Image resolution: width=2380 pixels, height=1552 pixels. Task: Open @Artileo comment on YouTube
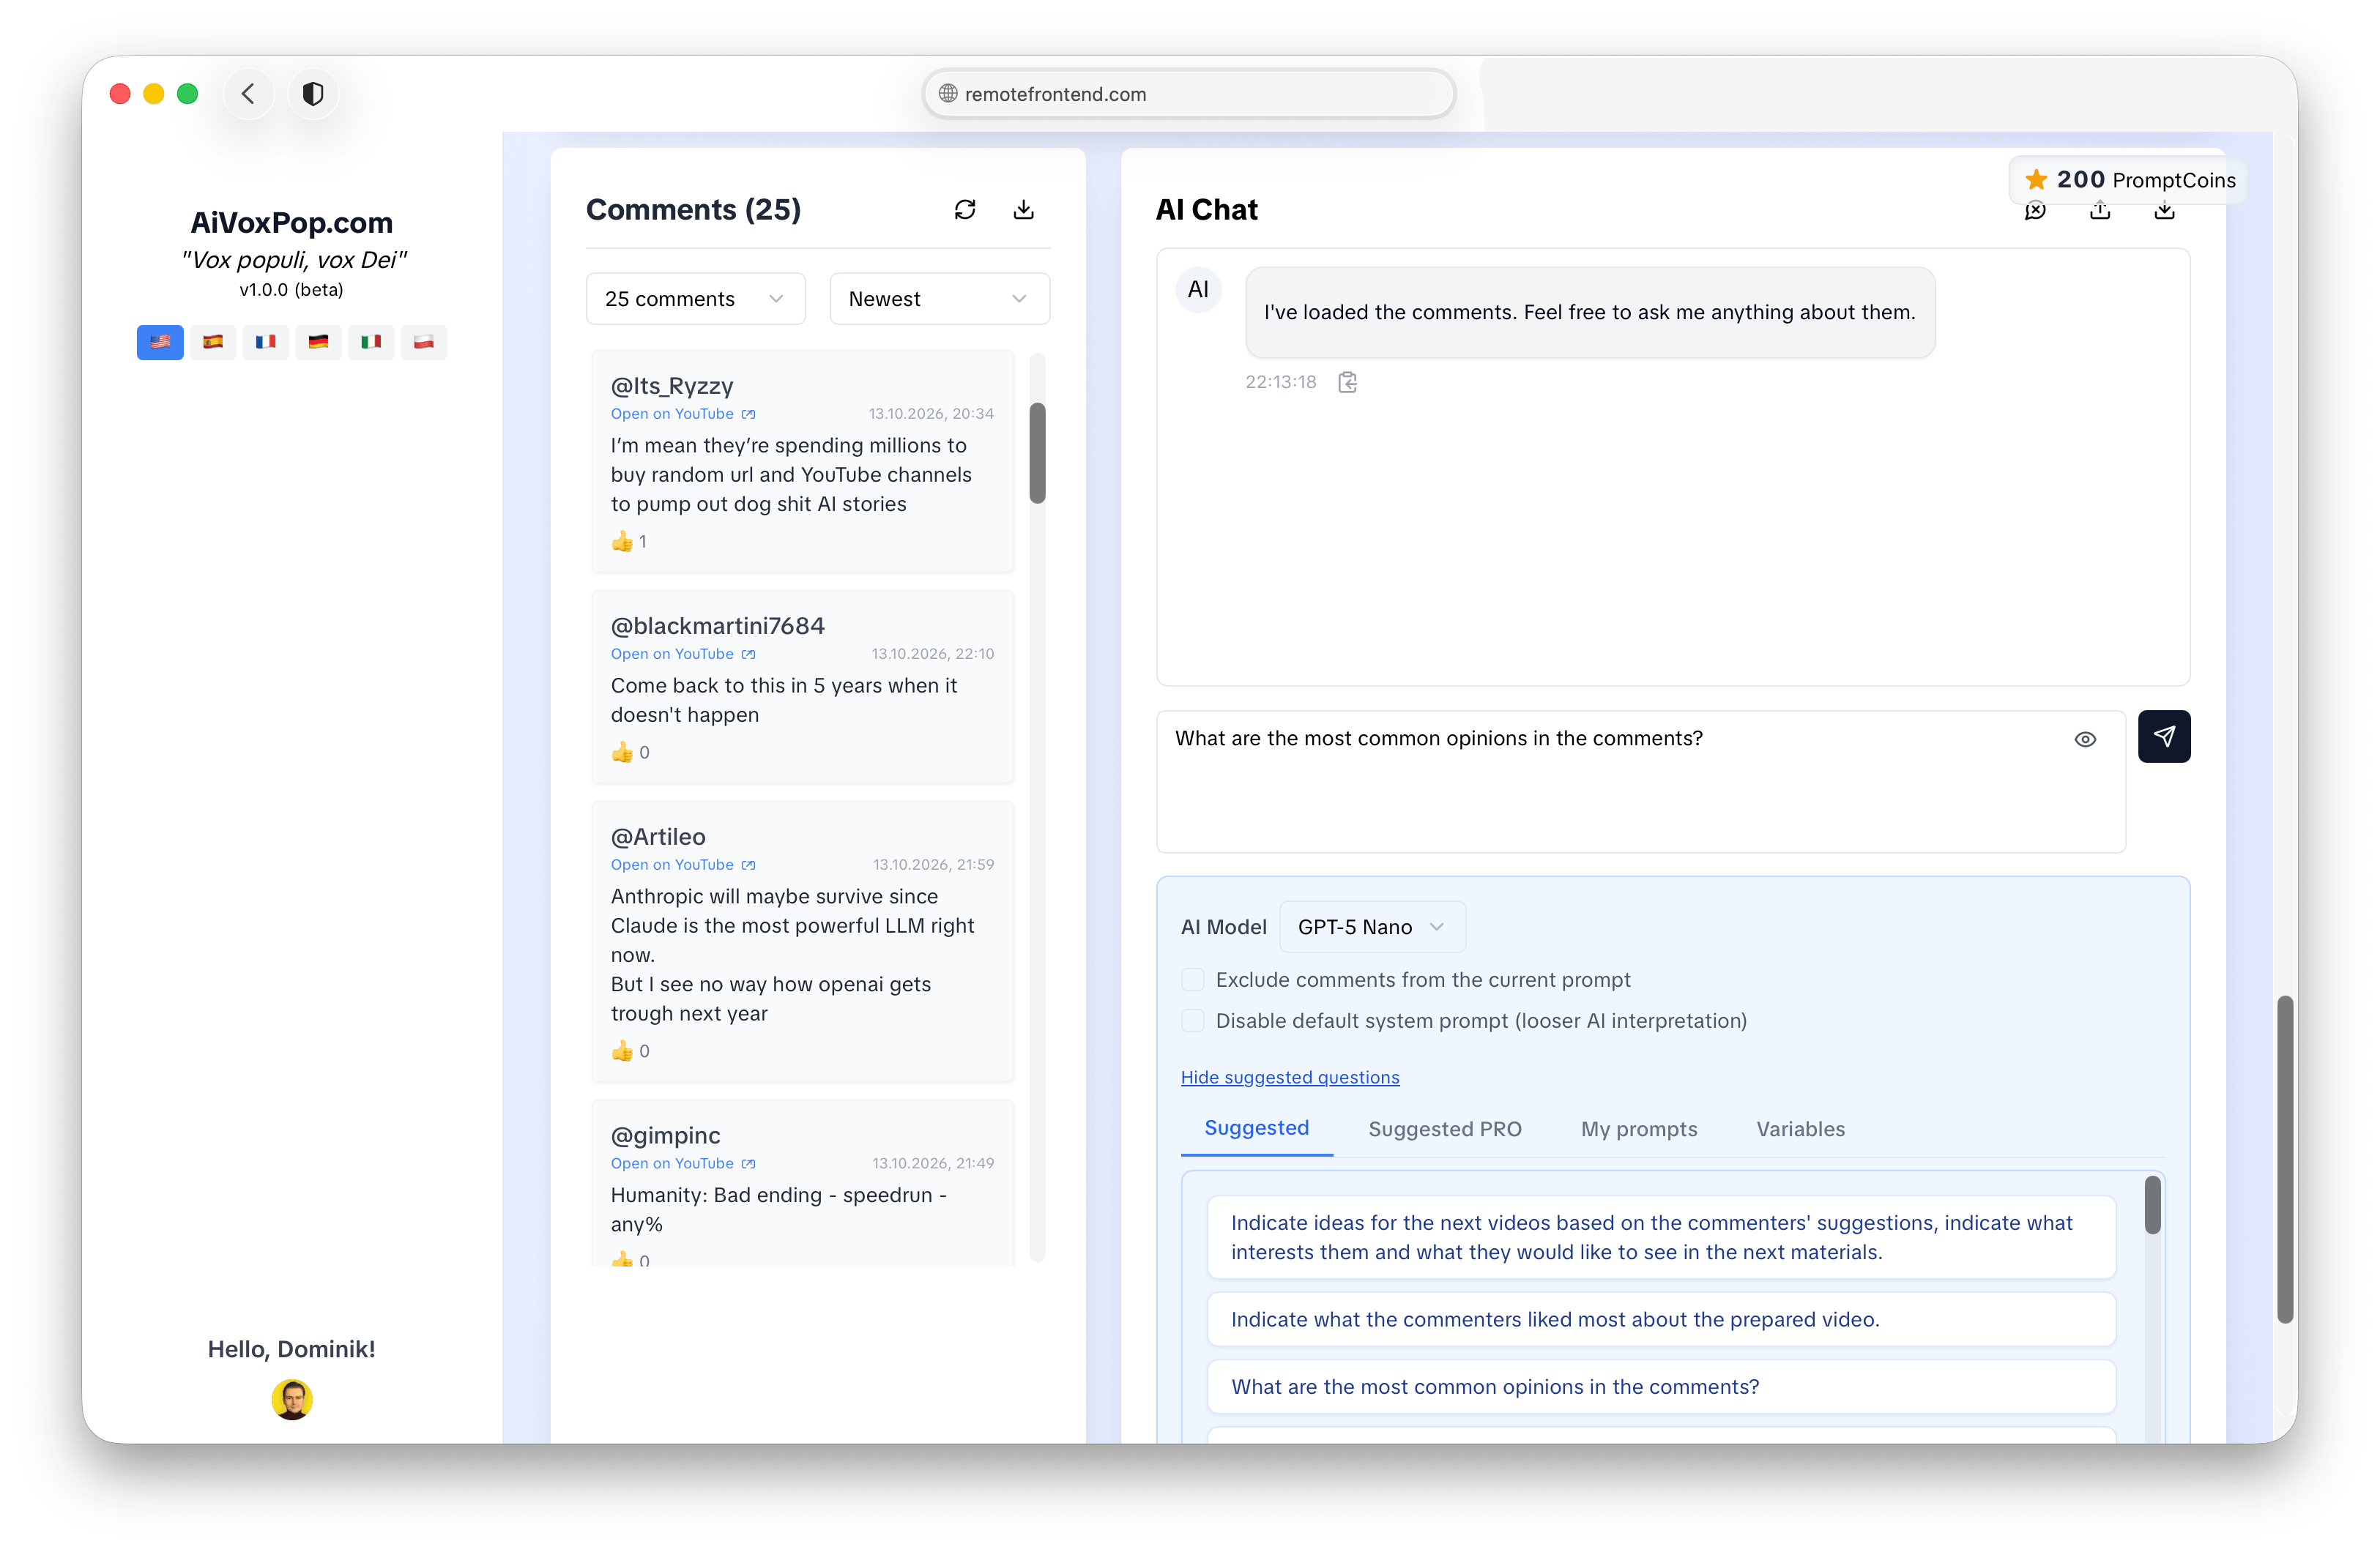point(683,865)
